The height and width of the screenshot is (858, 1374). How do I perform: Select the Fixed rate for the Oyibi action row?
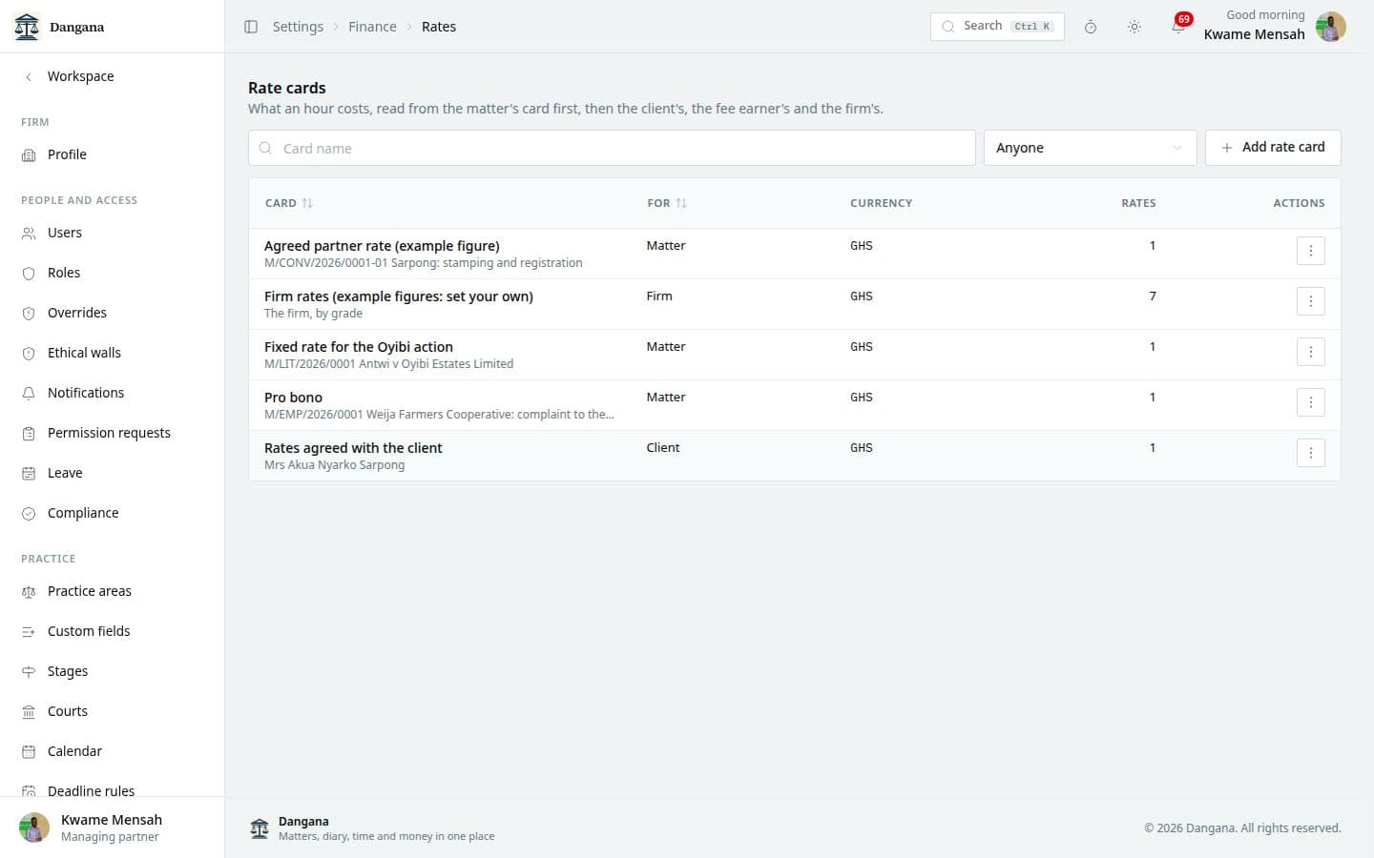click(x=794, y=355)
